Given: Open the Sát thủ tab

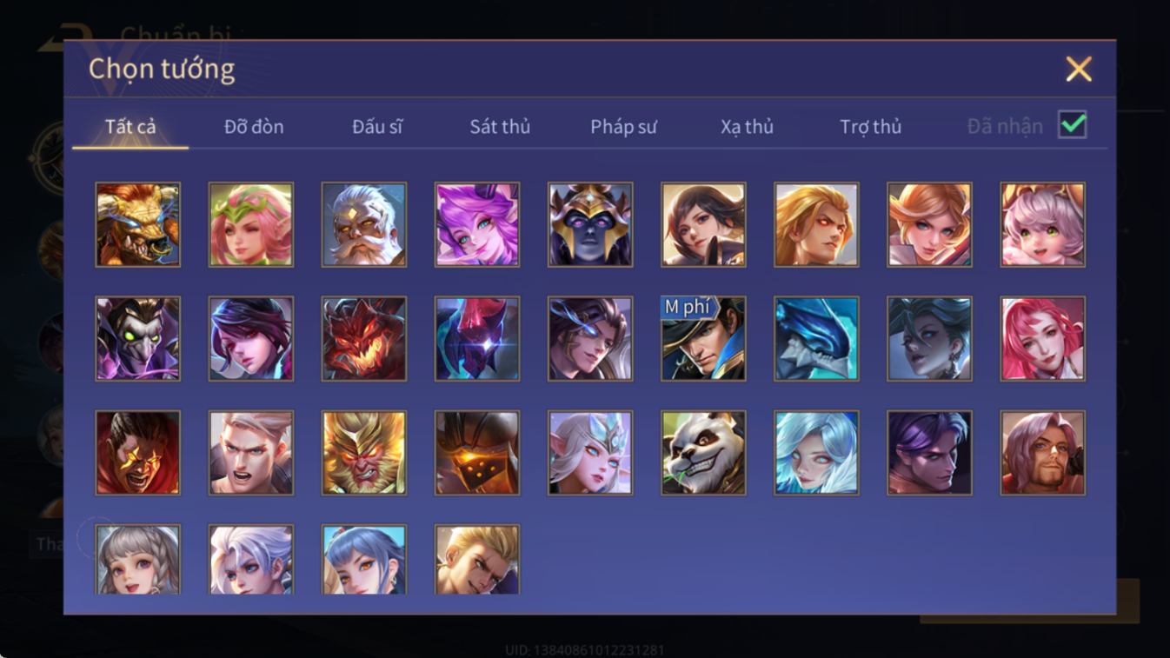Looking at the screenshot, I should point(500,127).
